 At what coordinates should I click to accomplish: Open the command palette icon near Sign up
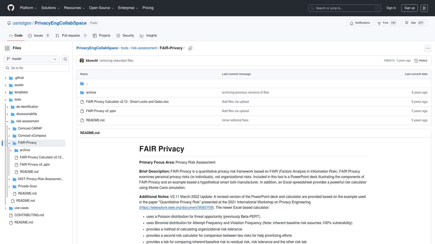tap(424, 8)
